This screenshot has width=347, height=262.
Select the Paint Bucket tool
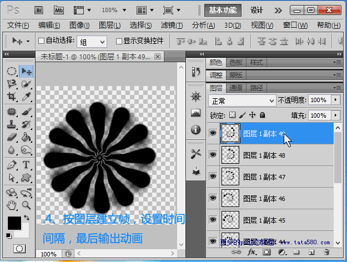pos(26,137)
